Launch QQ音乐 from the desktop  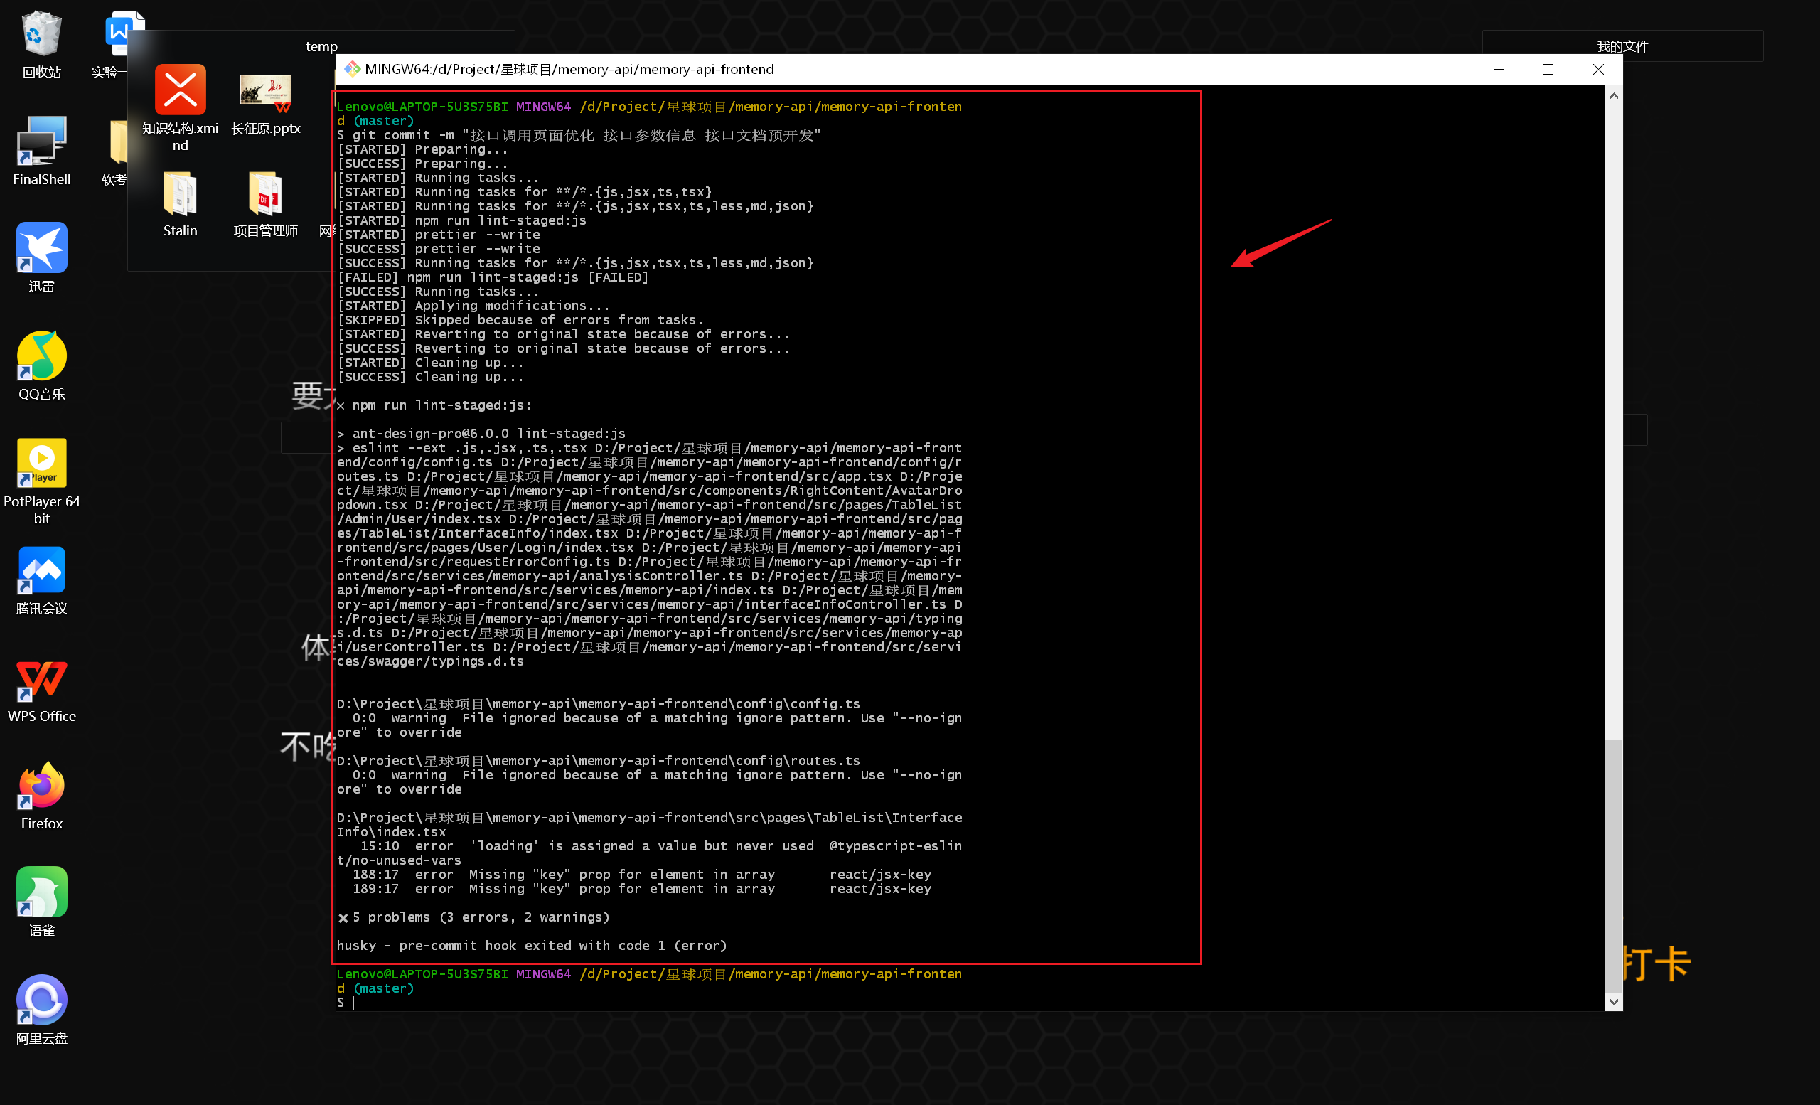(41, 366)
